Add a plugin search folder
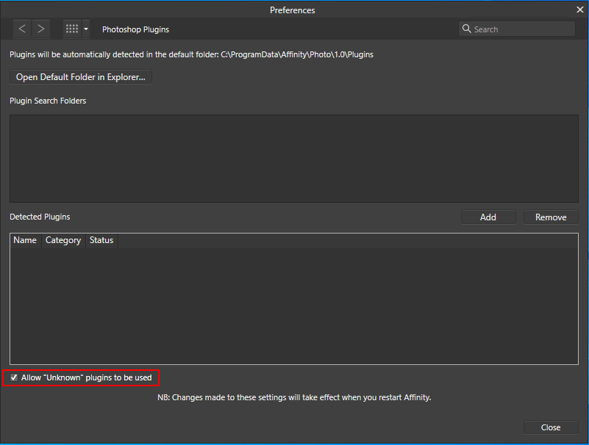 pyautogui.click(x=488, y=217)
